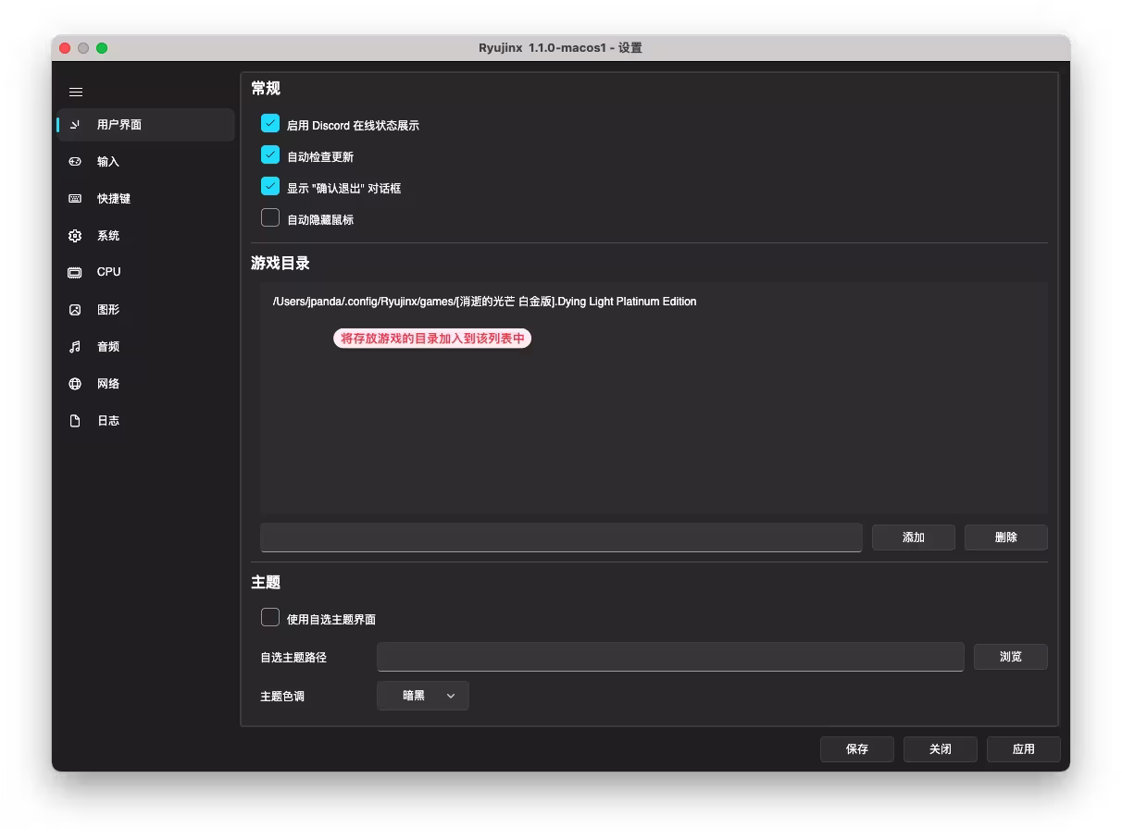Viewport: 1122px width, 840px height.
Task: Click the chip icon beside CPU
Action: tap(75, 272)
